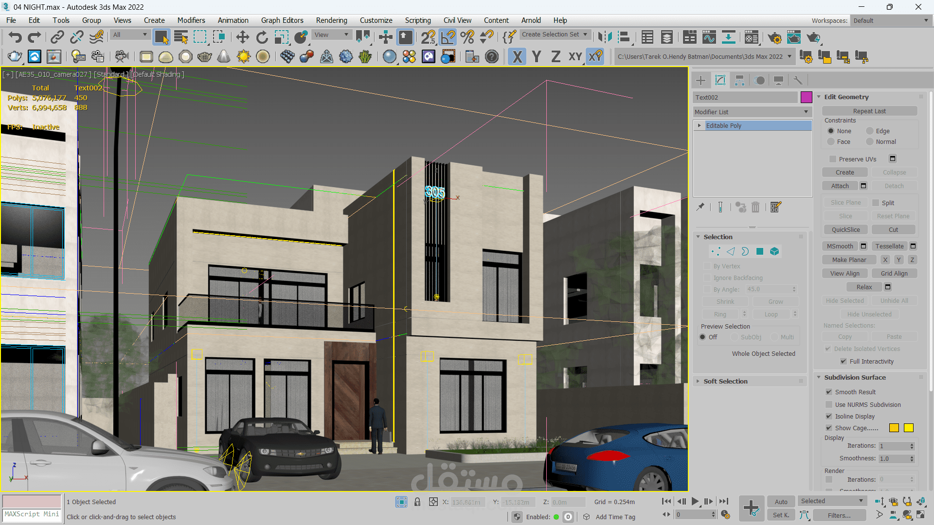The width and height of the screenshot is (934, 525).
Task: Select the Rotate transform tool
Action: tap(262, 37)
